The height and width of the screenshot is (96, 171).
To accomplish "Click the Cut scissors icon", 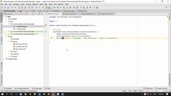I will (x=19, y=7).
